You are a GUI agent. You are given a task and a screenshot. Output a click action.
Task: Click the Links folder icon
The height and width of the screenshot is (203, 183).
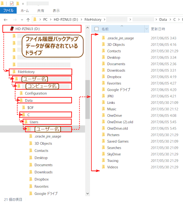pyautogui.click(x=103, y=102)
